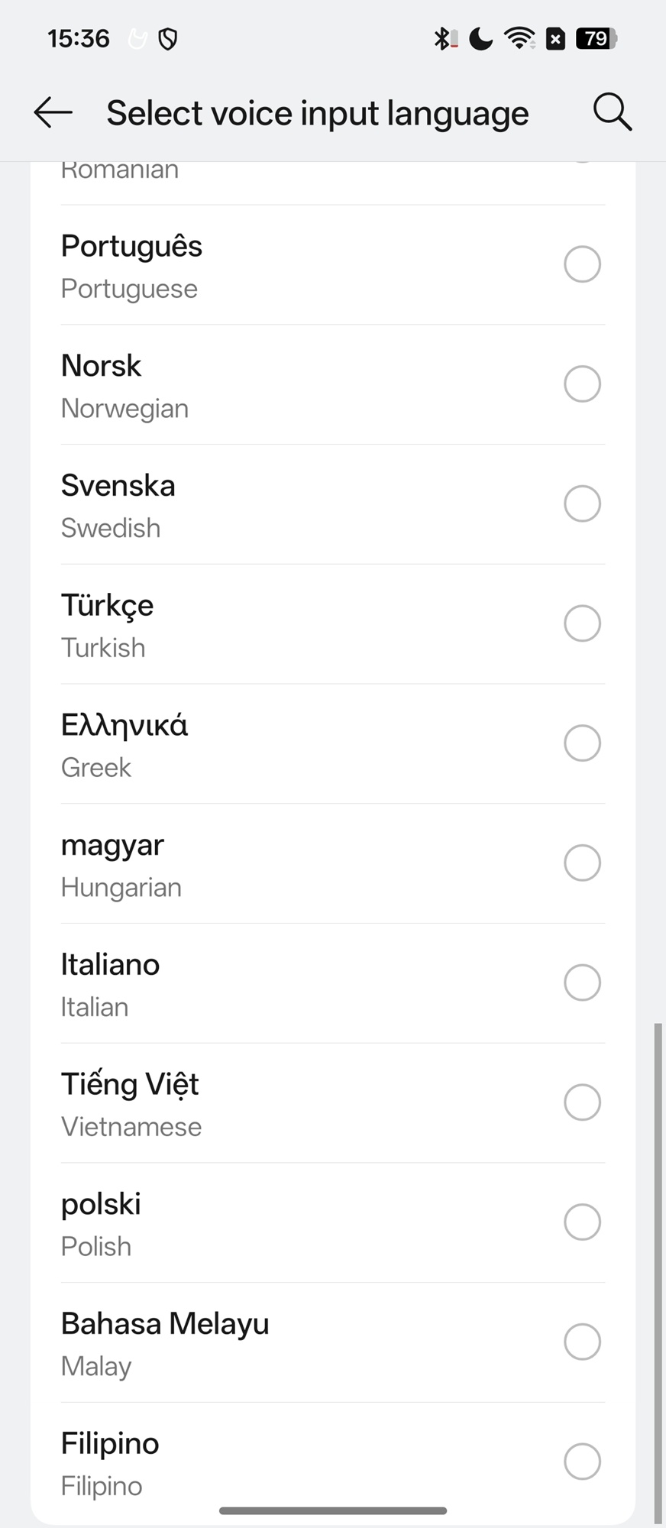Tap the bottom home gesture bar

[333, 1510]
